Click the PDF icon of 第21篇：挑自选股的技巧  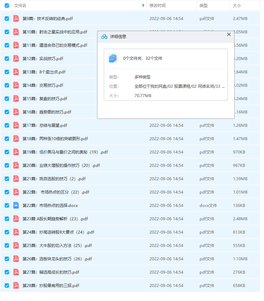tap(16, 179)
